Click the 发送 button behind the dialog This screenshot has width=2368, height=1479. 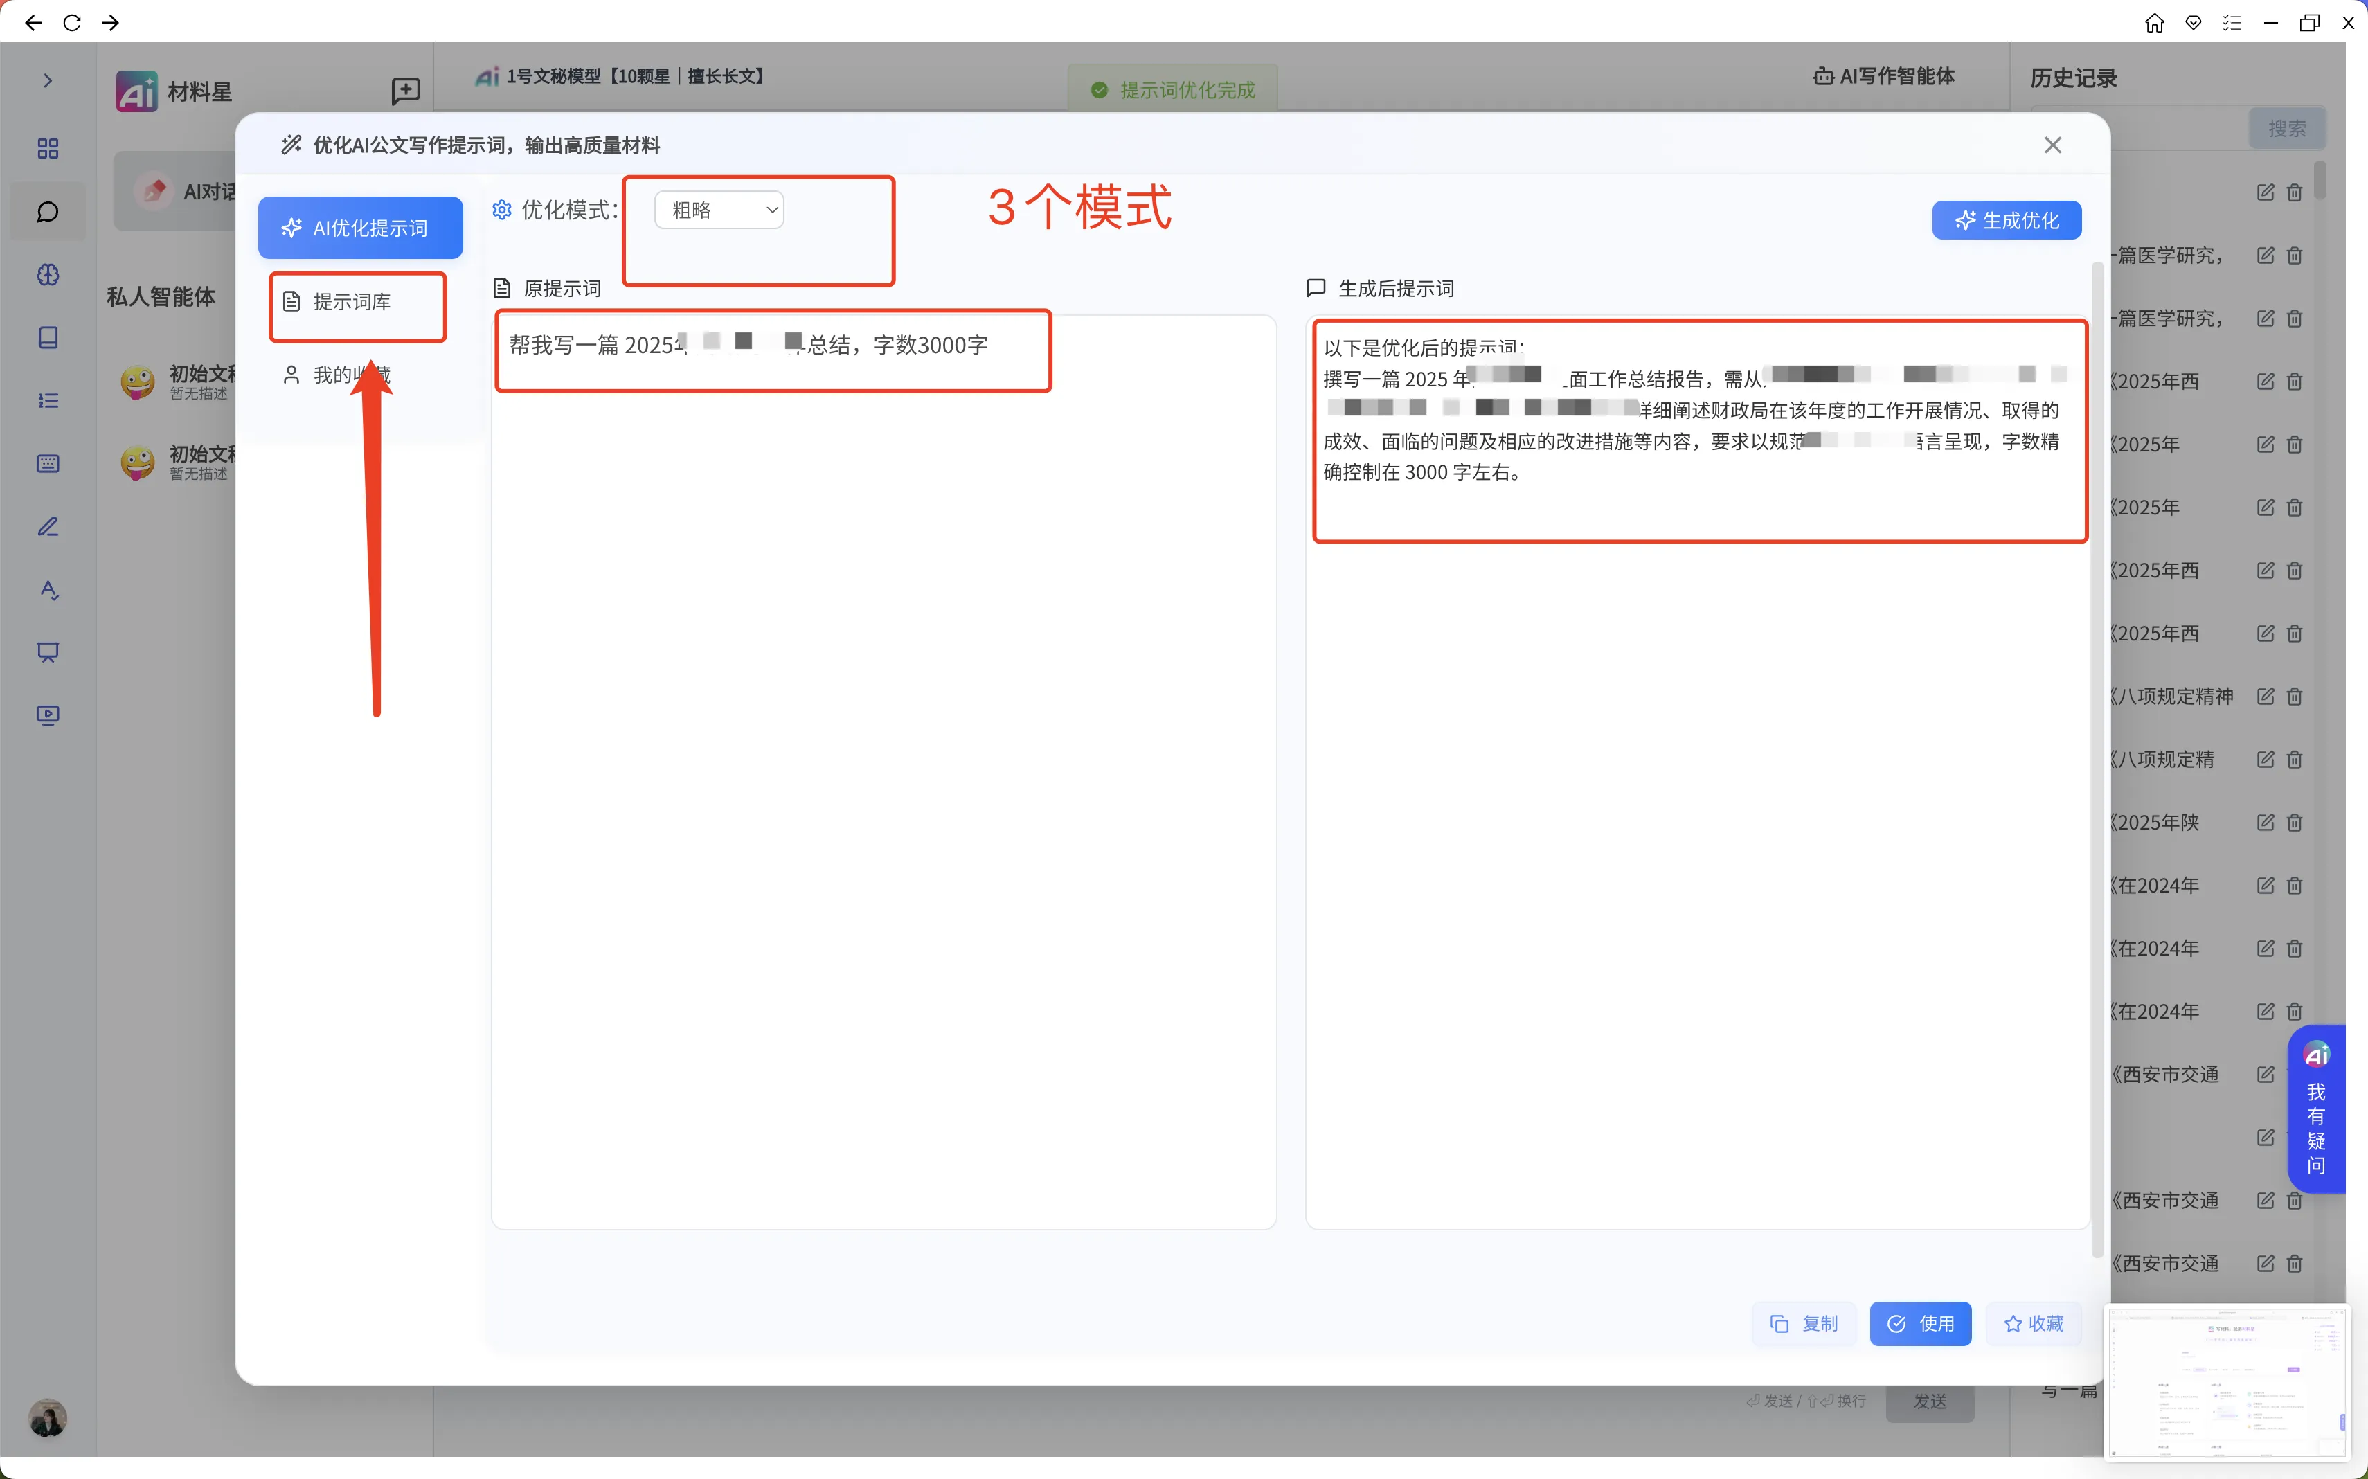1929,1401
